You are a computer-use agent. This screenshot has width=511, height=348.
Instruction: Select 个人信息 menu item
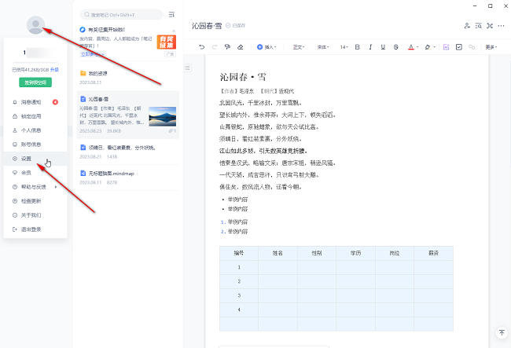click(35, 130)
